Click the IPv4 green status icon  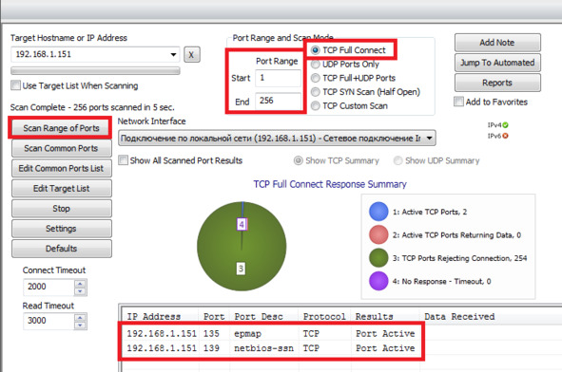coord(505,125)
